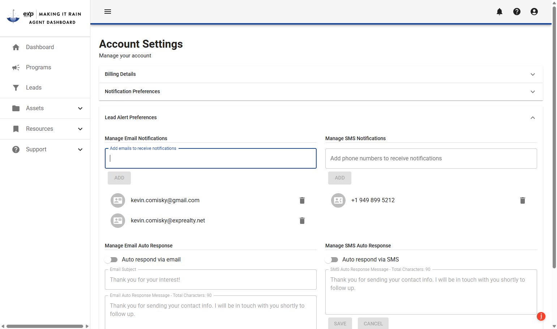Click the Dashboard home icon
The image size is (557, 329).
(x=16, y=47)
